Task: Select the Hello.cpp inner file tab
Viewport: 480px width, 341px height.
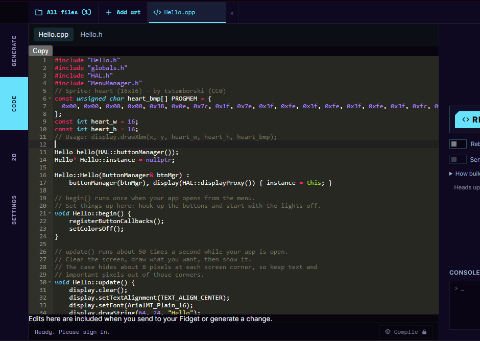Action: pyautogui.click(x=53, y=35)
